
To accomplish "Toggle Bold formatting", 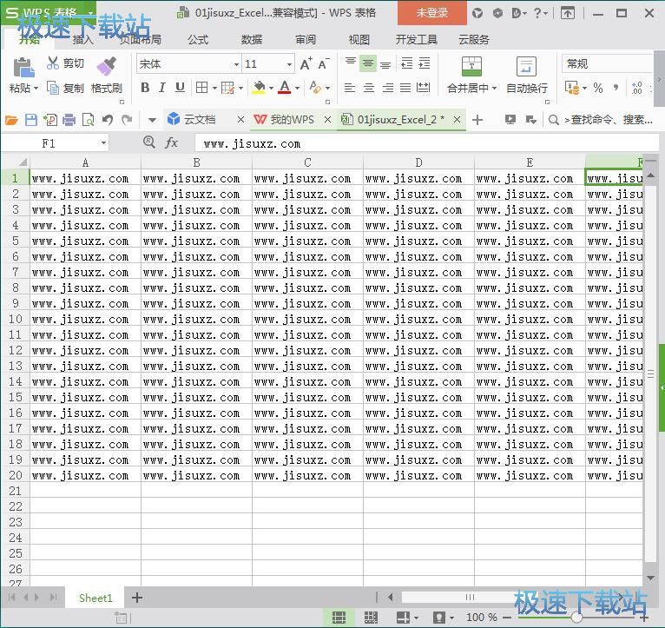I will [x=145, y=88].
